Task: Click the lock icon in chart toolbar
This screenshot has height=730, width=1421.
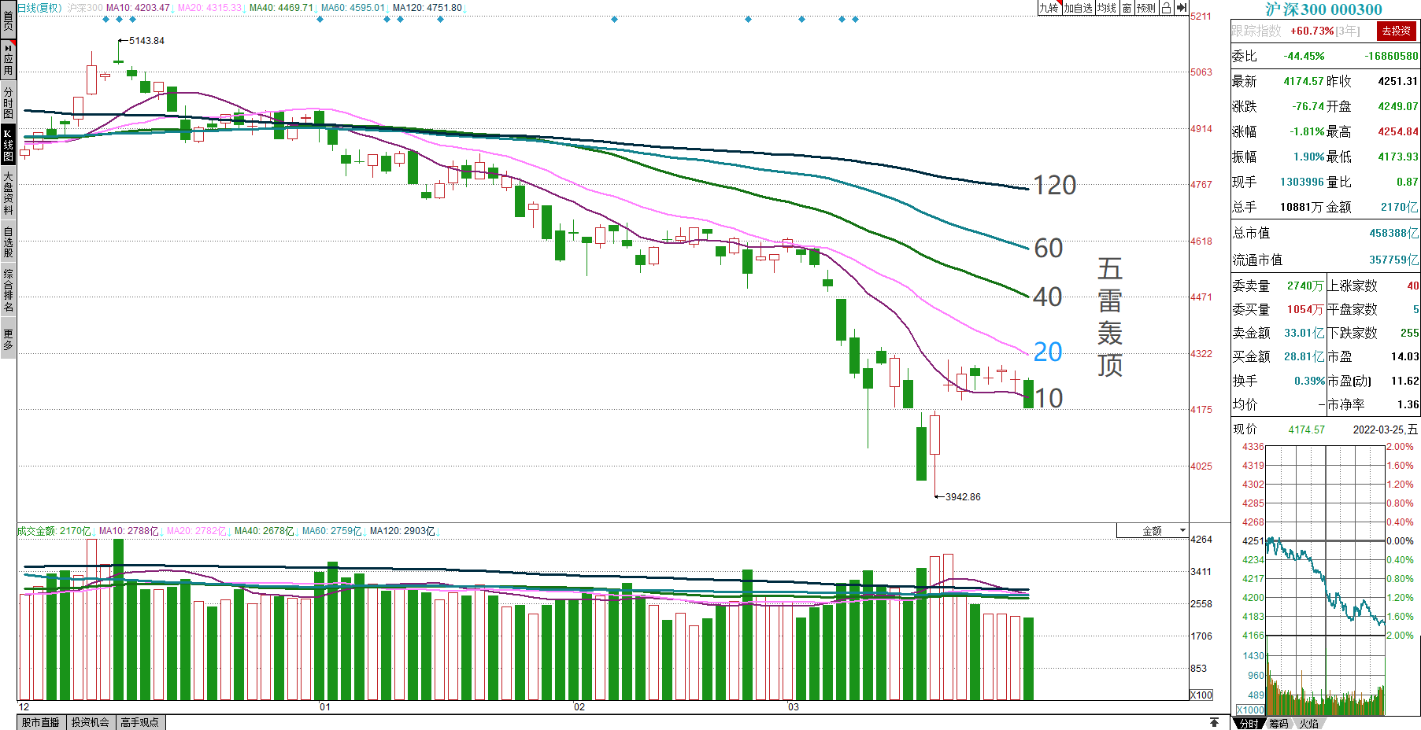Action: coord(1166,8)
